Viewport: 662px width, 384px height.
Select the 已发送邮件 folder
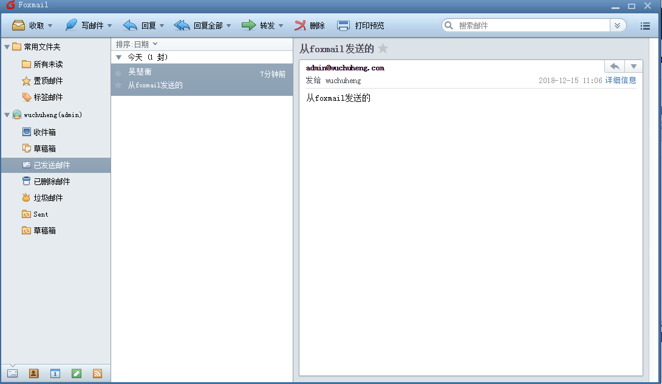coord(56,165)
